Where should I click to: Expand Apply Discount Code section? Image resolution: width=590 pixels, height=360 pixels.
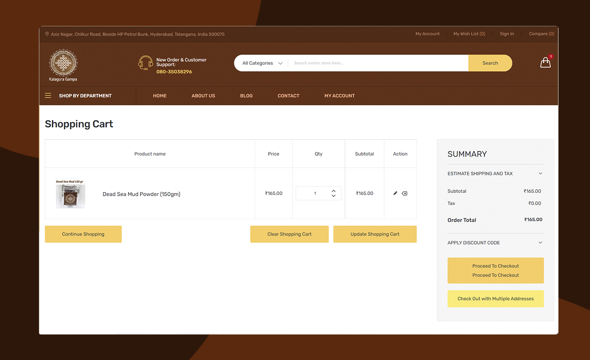(495, 243)
